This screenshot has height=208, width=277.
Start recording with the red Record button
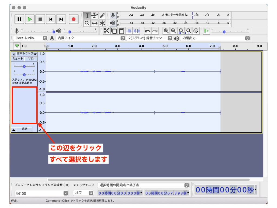74,19
